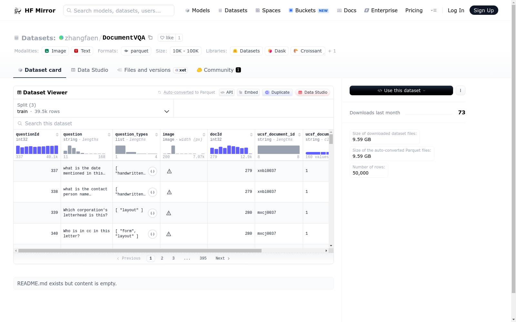
Task: Click image warning icon in row 340
Action: point(169,234)
